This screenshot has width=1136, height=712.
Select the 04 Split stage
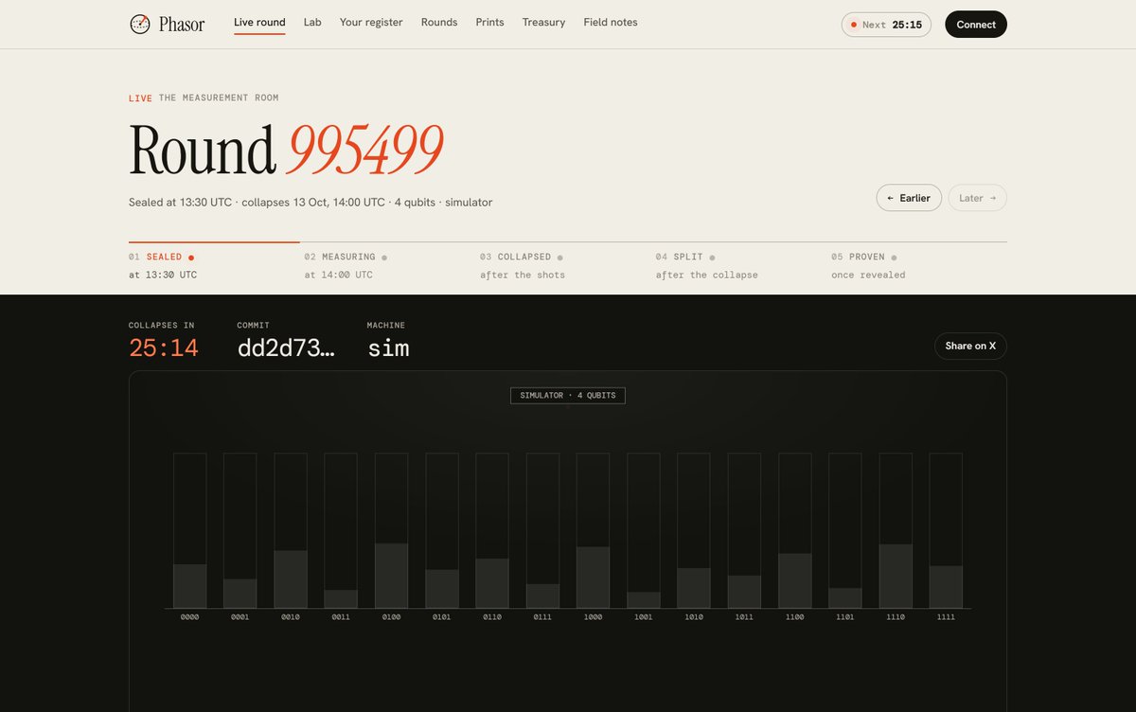click(x=741, y=265)
